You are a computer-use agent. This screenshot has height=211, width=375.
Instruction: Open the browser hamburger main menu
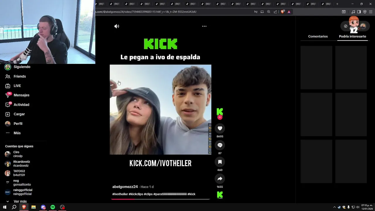[x=371, y=12]
